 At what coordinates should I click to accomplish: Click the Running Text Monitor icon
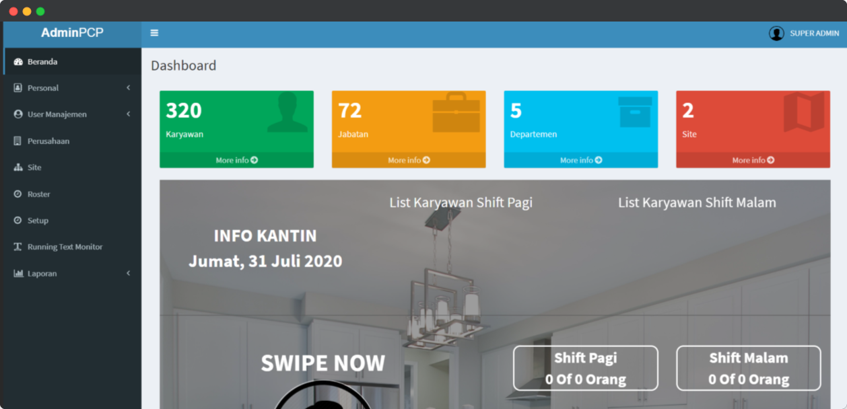(18, 247)
